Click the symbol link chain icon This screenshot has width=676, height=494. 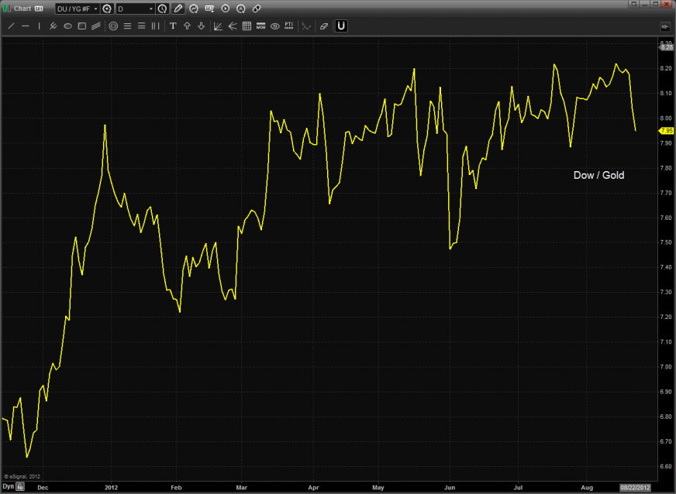(257, 9)
